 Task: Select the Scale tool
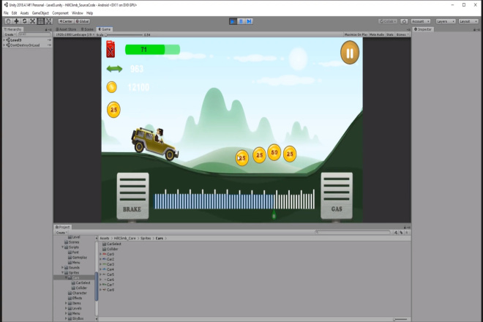(x=32, y=21)
